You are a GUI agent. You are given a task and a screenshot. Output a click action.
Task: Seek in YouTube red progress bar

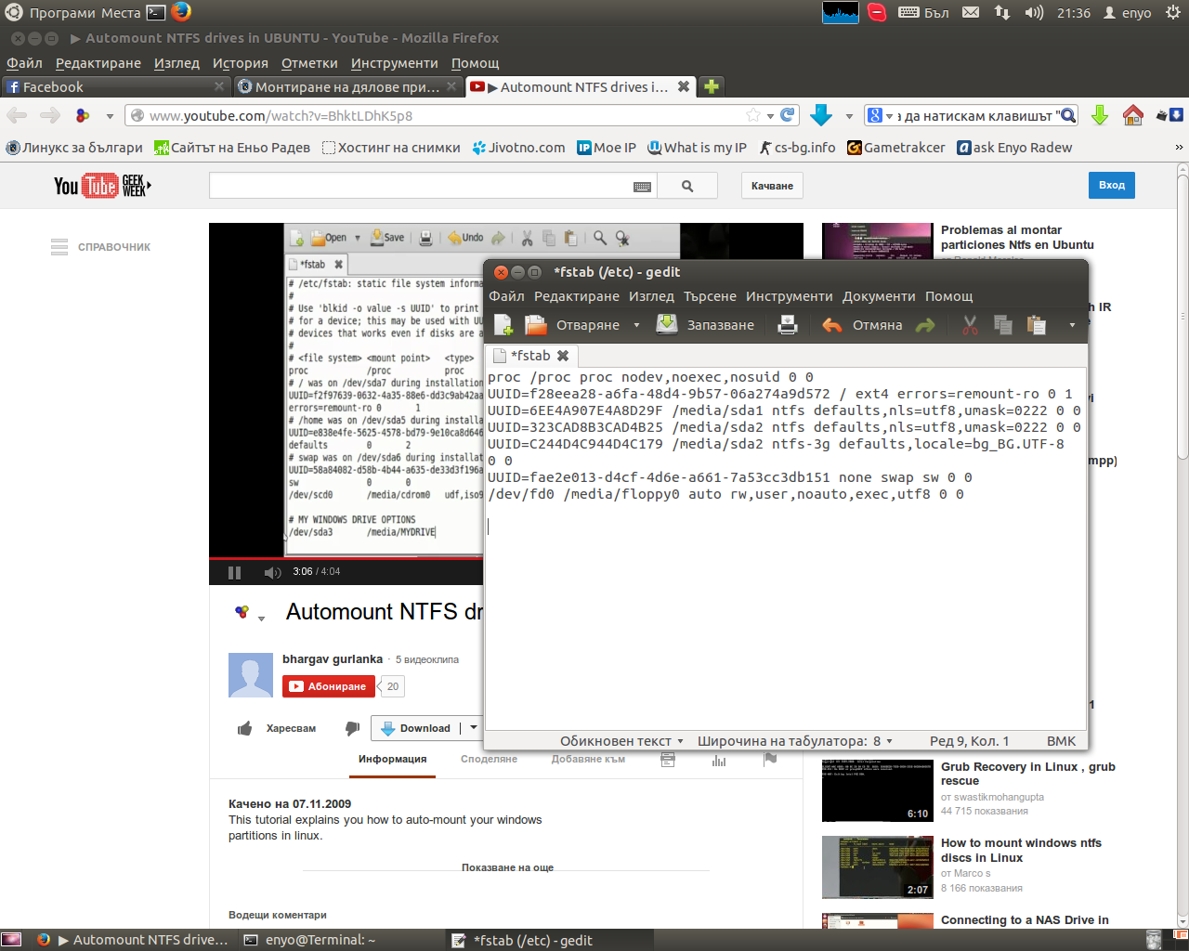tap(346, 558)
